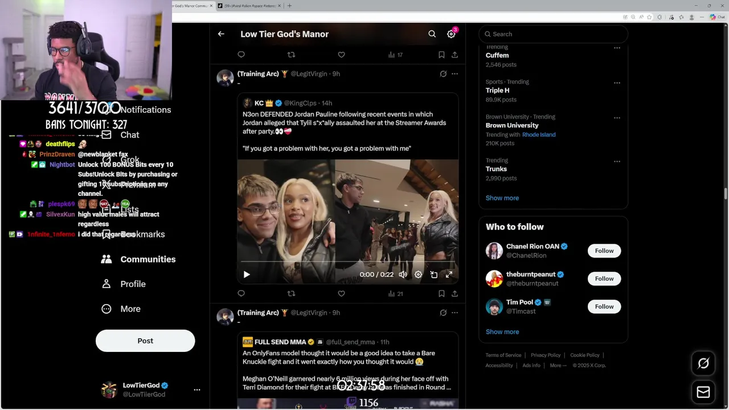Reply to the top post with 17 views
This screenshot has height=410, width=729.
pos(241,55)
